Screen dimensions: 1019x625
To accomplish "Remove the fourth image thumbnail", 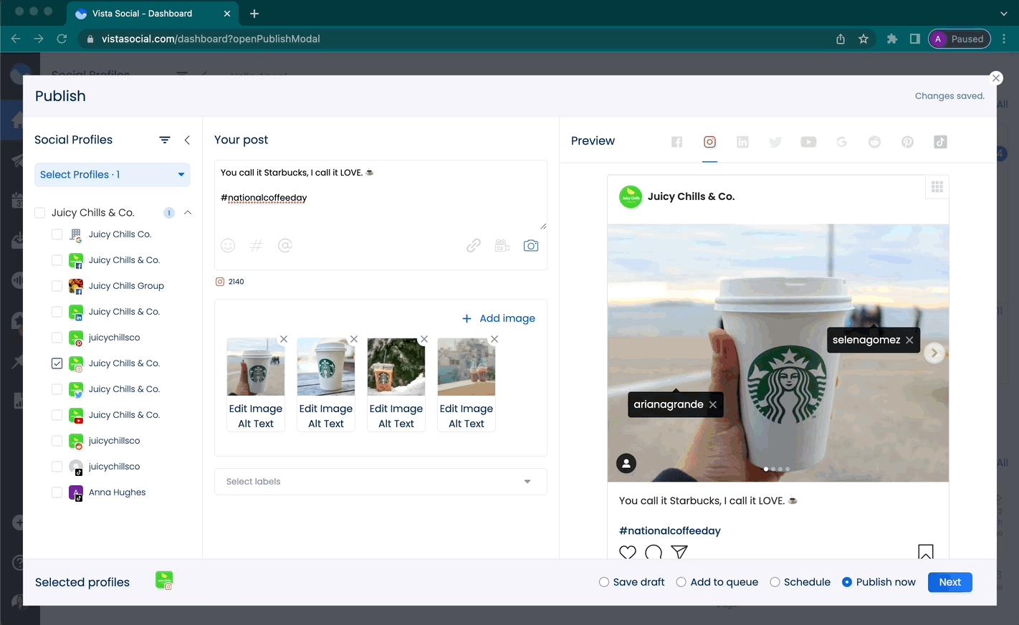I will 494,339.
